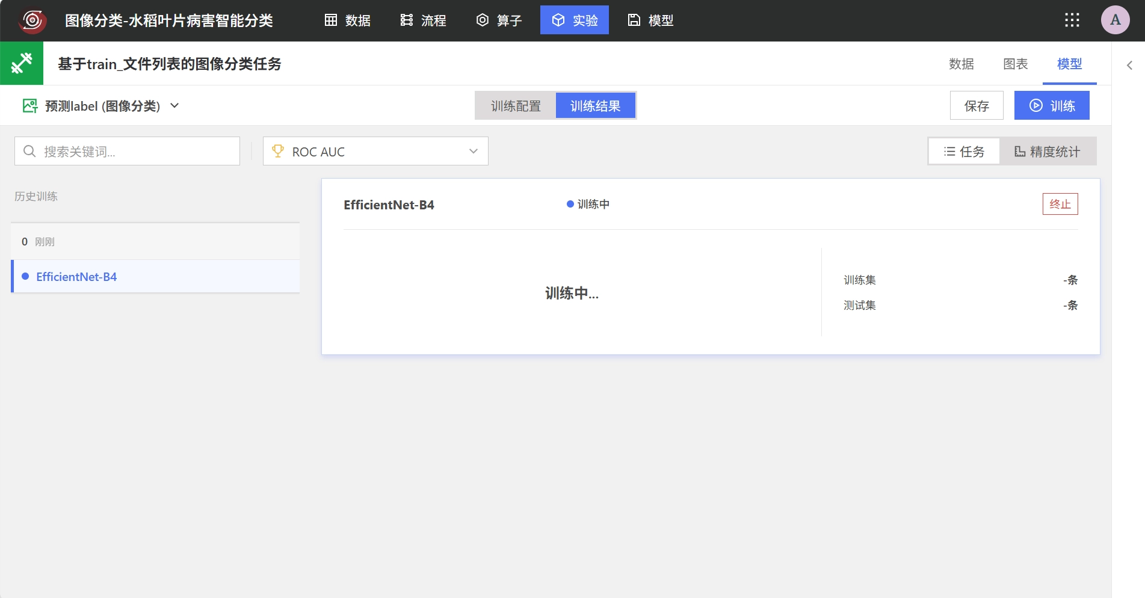This screenshot has width=1145, height=598.
Task: Open the 数据 menu in top bar
Action: click(347, 20)
